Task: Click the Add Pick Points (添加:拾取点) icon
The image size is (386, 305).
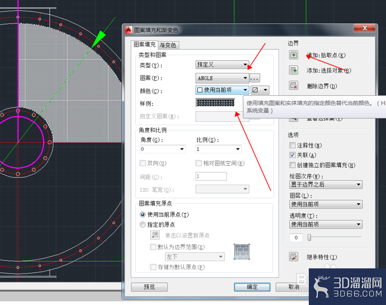Action: pos(293,55)
